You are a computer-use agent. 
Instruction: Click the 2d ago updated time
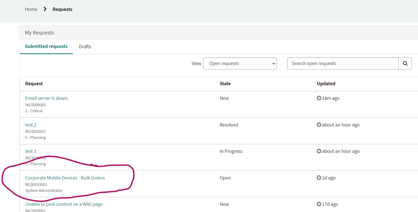(x=329, y=178)
